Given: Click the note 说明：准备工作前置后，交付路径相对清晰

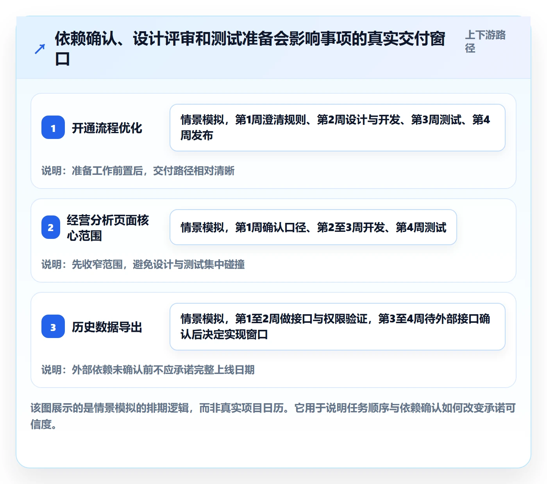Looking at the screenshot, I should (x=138, y=171).
